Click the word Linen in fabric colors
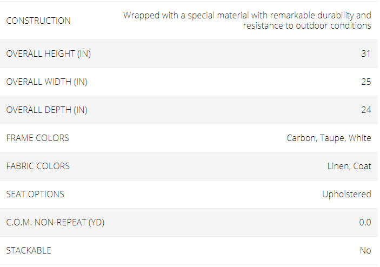 [338, 166]
